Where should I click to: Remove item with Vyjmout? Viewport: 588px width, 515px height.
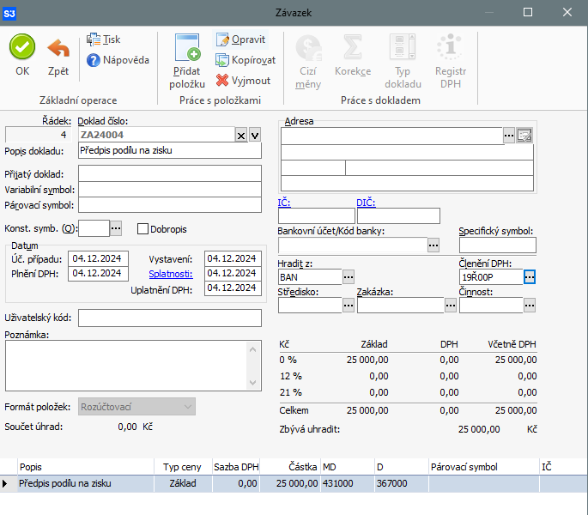click(x=243, y=81)
